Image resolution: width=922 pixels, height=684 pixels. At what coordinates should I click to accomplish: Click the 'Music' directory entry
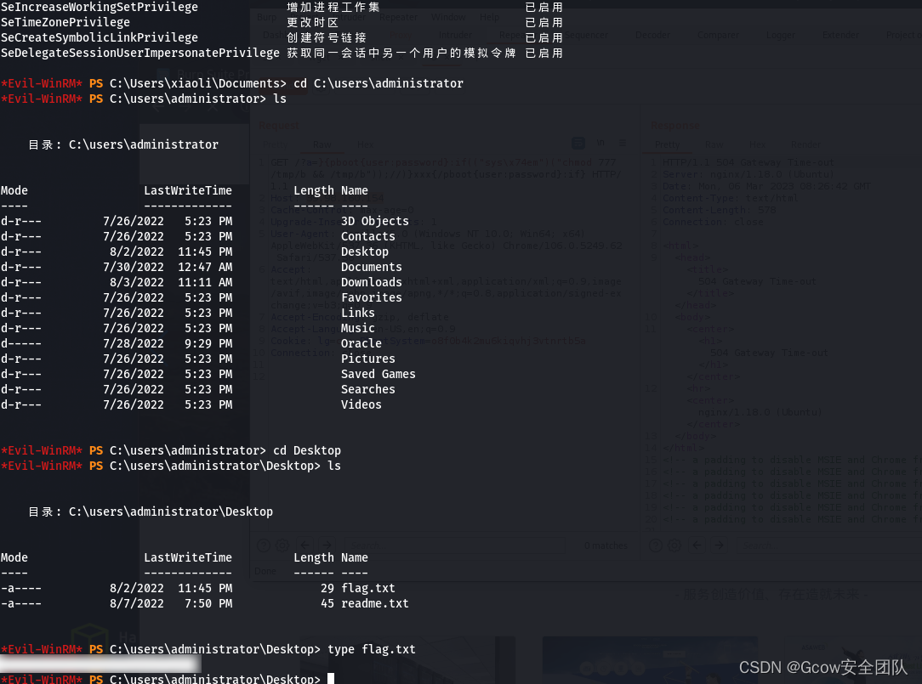(358, 328)
